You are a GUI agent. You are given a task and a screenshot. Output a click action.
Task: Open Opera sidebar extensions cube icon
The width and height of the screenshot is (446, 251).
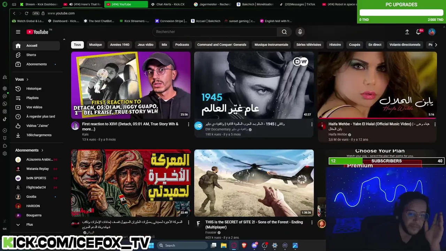5,146
